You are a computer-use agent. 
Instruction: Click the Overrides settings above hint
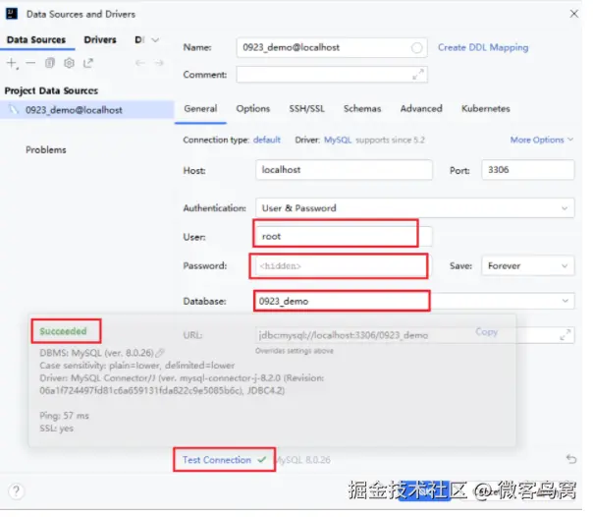click(295, 351)
